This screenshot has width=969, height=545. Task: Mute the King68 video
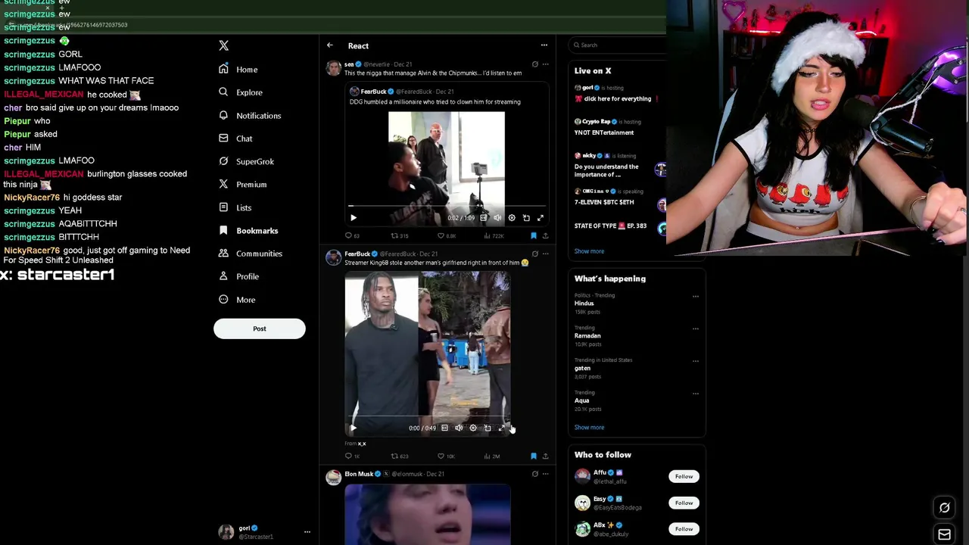pos(459,428)
